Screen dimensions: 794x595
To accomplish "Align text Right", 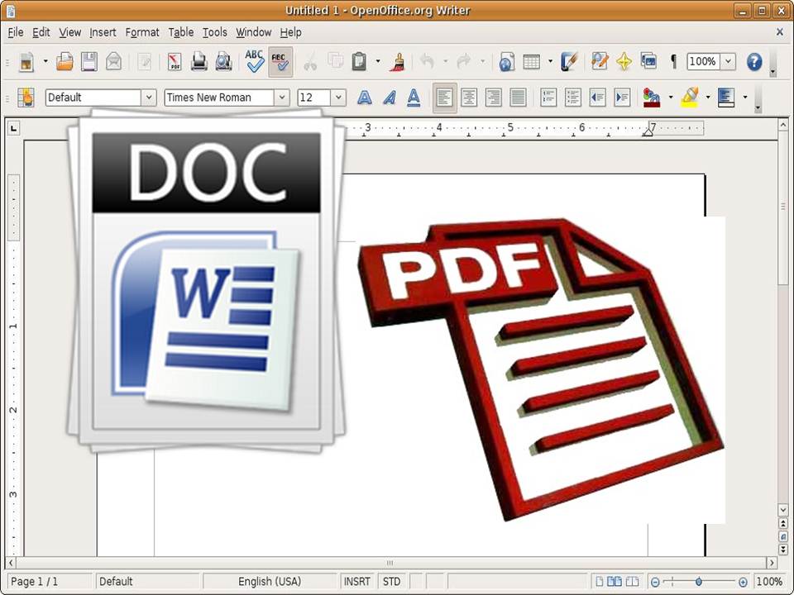I will pyautogui.click(x=494, y=98).
